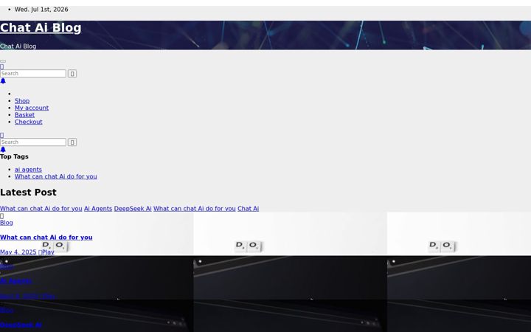Click the Chat Ai Blog tagline under the title
Screen dimensions: 531x332
click(18, 46)
